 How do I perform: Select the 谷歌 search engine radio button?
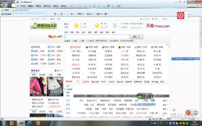tap(80, 41)
